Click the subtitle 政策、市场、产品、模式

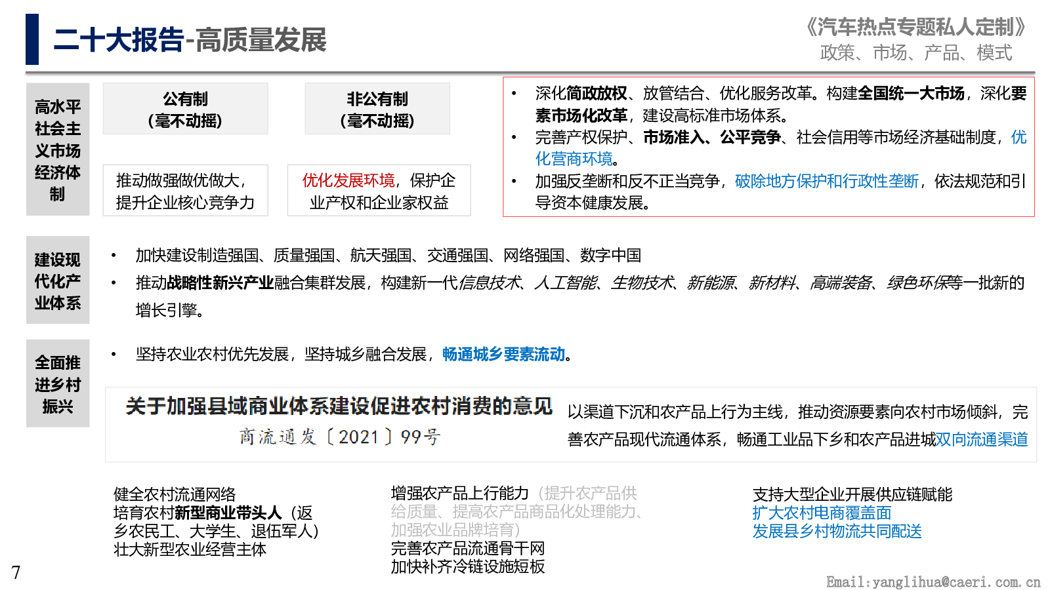pos(916,52)
